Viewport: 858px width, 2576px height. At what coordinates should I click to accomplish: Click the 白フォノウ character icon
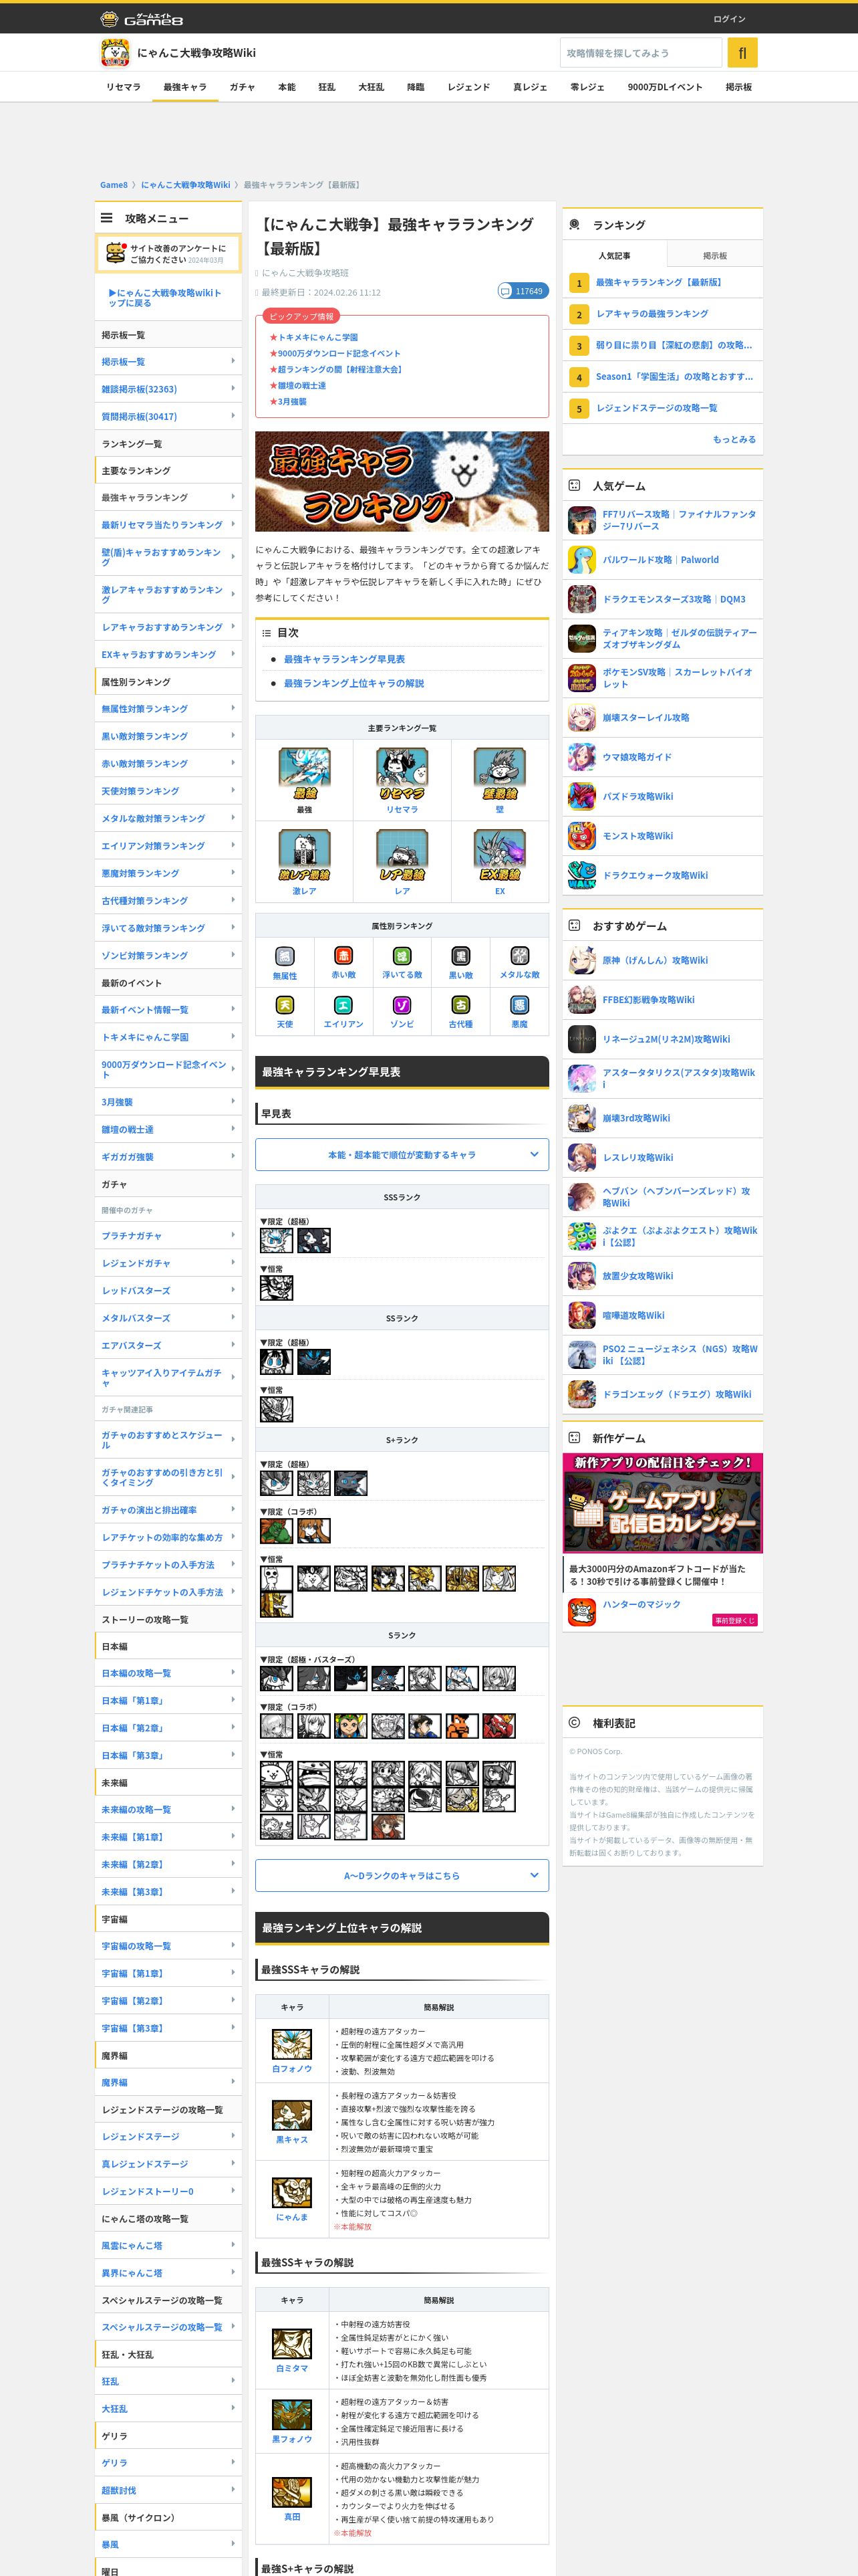(291, 2044)
